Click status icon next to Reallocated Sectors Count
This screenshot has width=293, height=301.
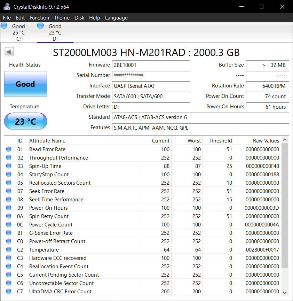tap(9, 183)
